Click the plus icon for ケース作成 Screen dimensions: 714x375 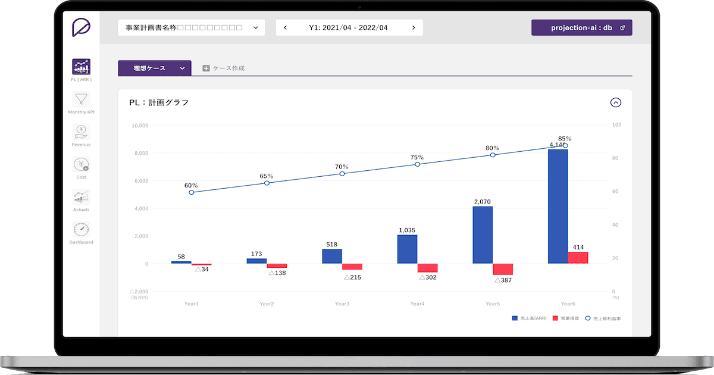click(x=206, y=68)
